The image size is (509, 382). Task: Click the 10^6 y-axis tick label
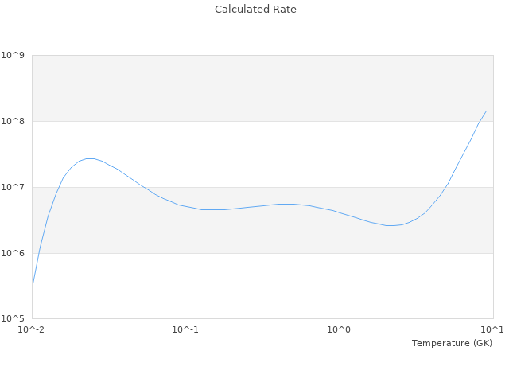click(x=13, y=253)
